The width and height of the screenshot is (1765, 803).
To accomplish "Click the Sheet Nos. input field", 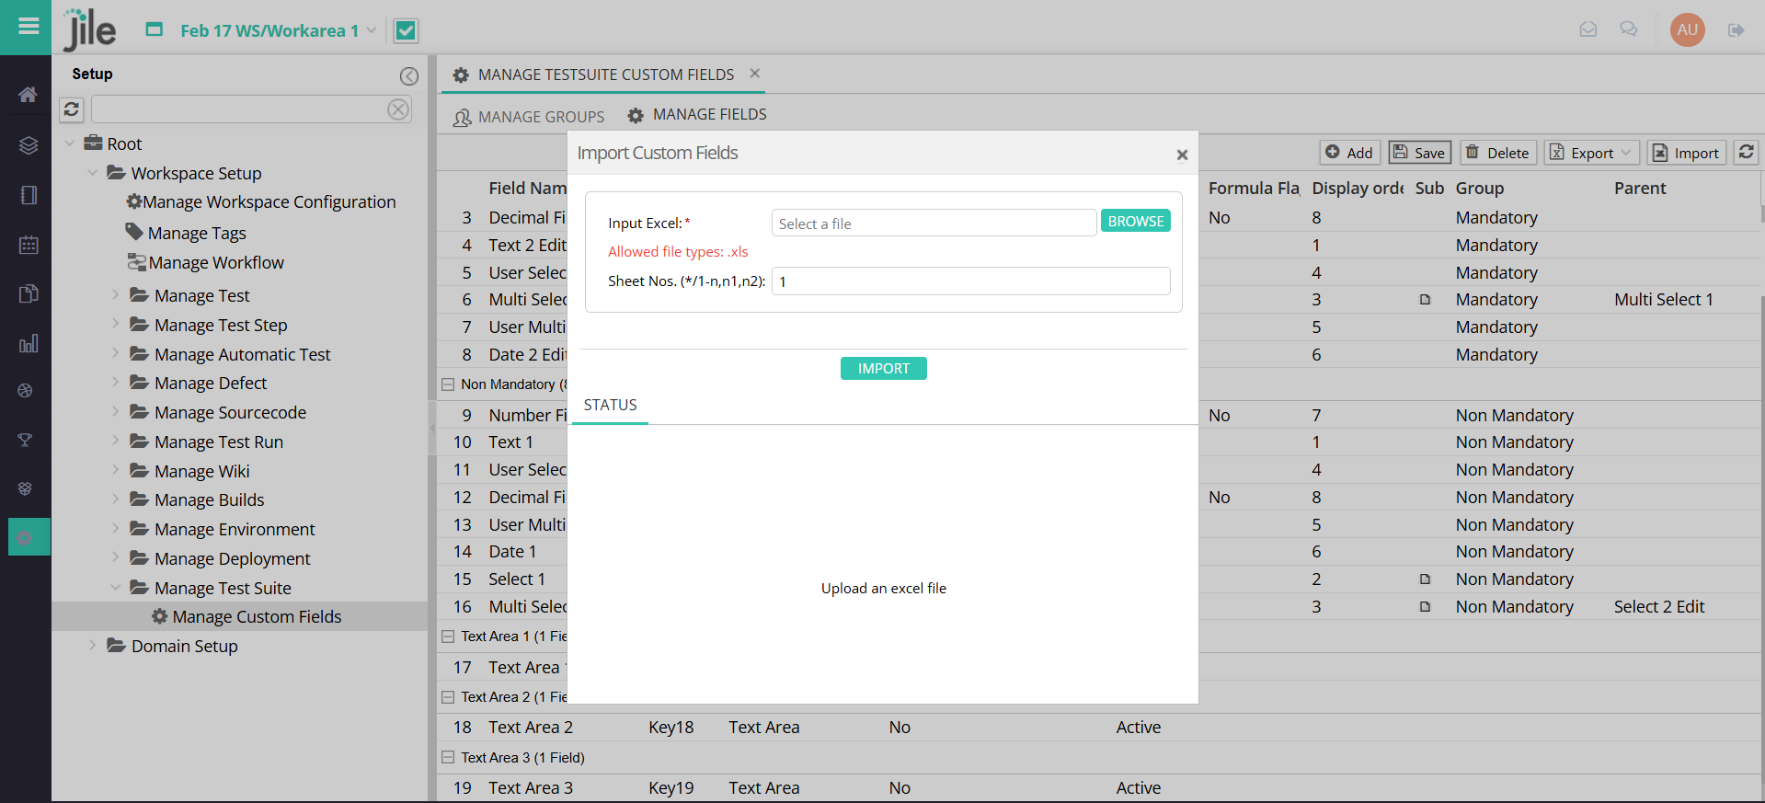I will 970,281.
